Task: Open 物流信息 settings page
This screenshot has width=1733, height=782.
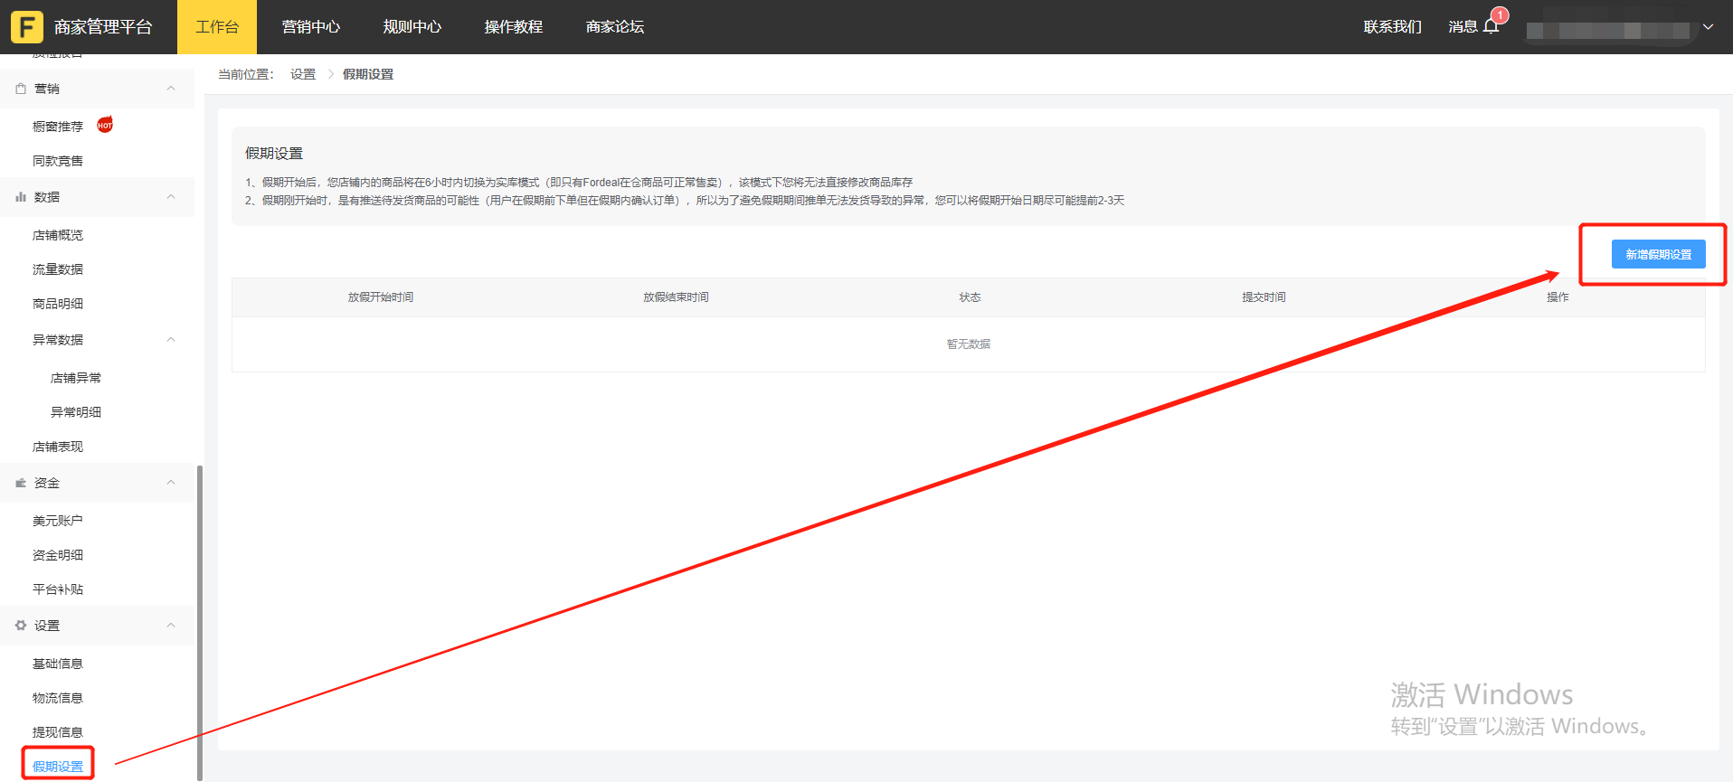Action: click(x=58, y=698)
